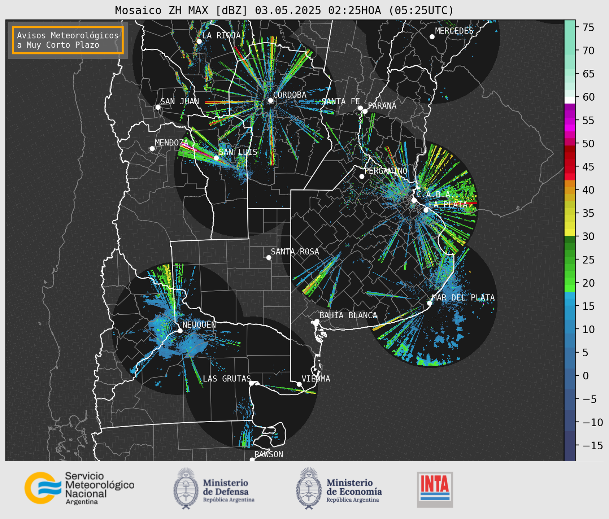
Task: Click the Ministerio de Economía emblem
Action: pos(309,488)
